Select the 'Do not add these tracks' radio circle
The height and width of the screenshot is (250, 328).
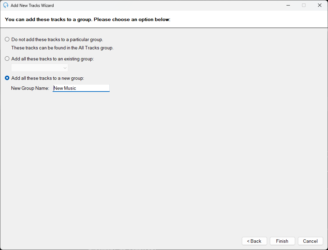tap(7, 39)
